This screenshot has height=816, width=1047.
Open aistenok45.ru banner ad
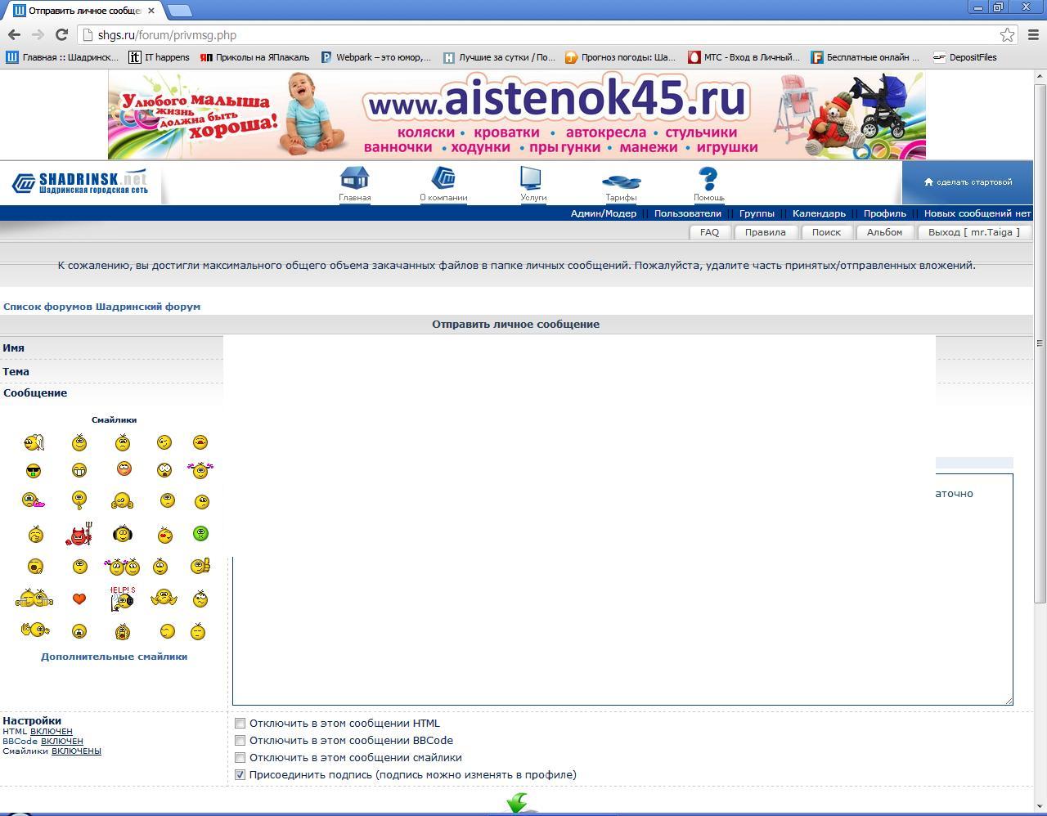[517, 115]
